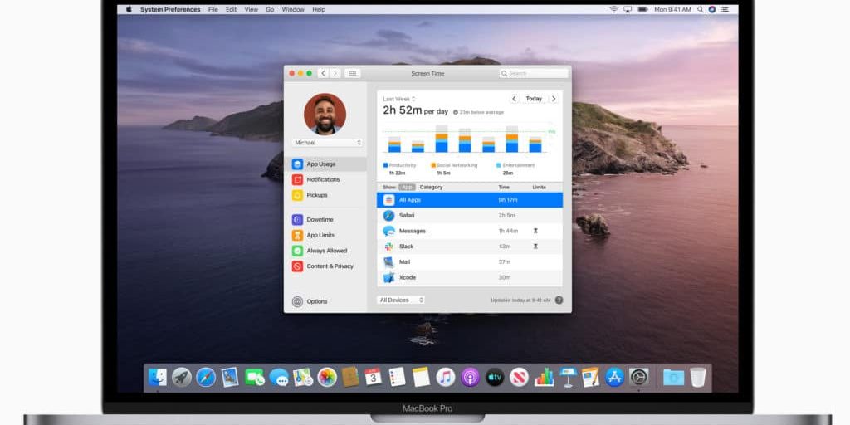Viewport: 850px width, 425px height.
Task: Open Notes from the Dock
Action: click(x=421, y=378)
